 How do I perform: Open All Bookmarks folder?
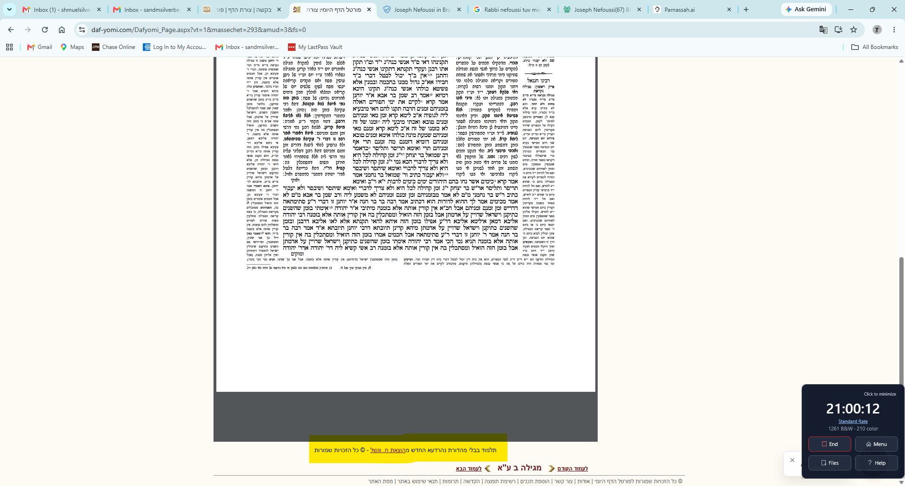[x=875, y=47]
